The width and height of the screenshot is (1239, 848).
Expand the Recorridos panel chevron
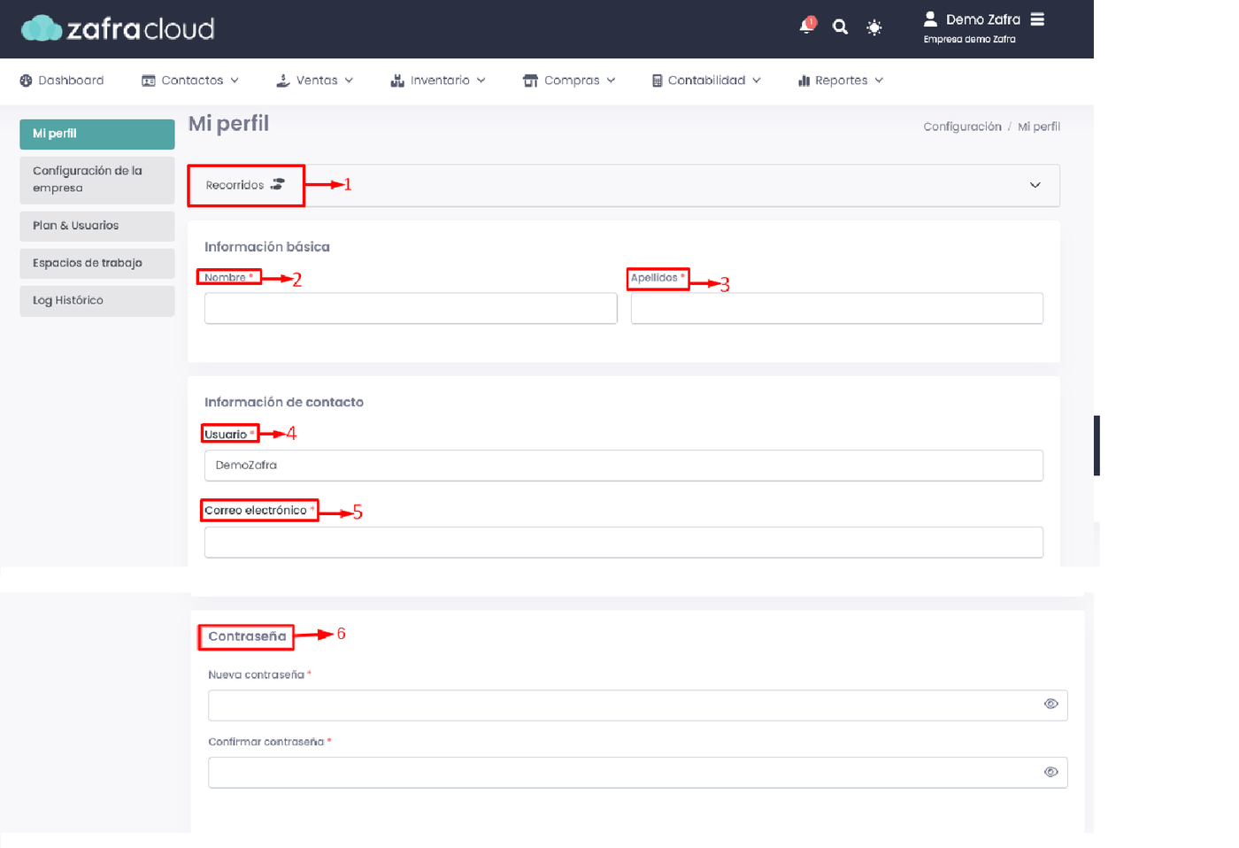tap(1035, 185)
